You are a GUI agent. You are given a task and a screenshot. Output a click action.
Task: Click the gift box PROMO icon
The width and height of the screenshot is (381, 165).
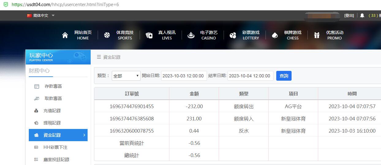[317, 35]
